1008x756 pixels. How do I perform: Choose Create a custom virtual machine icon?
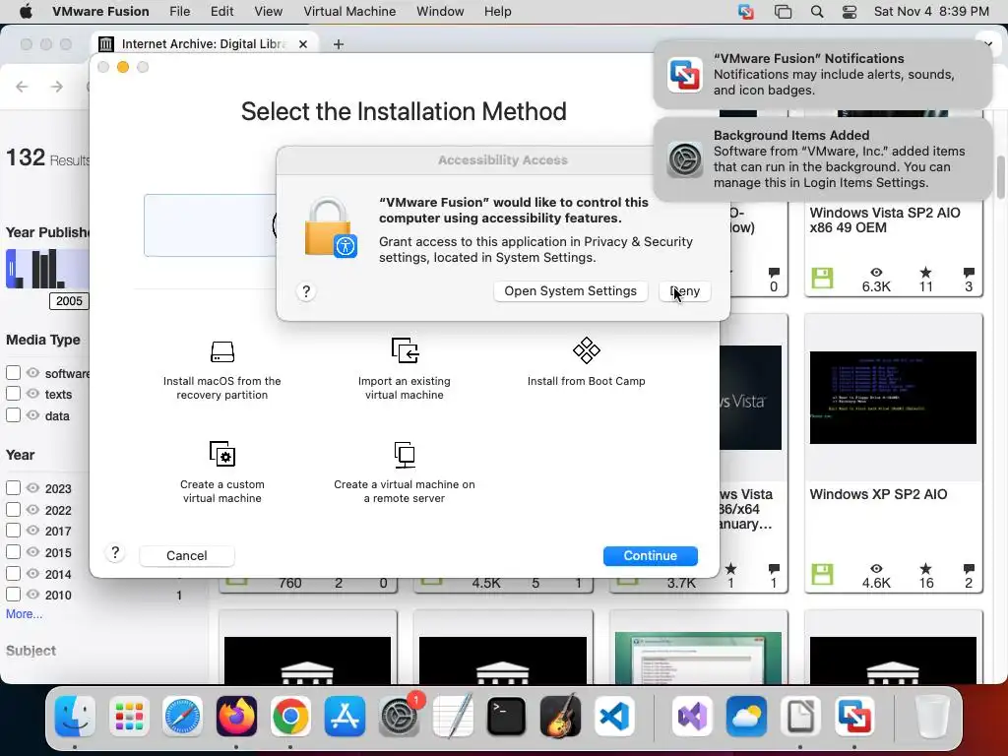click(x=221, y=454)
